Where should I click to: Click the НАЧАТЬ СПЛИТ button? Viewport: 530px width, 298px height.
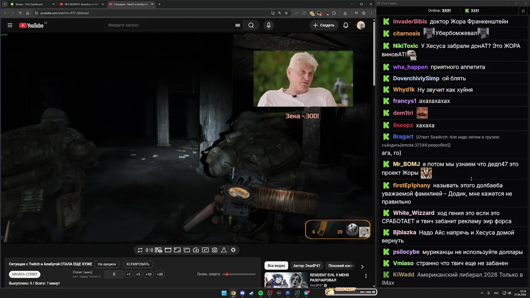coord(24,274)
